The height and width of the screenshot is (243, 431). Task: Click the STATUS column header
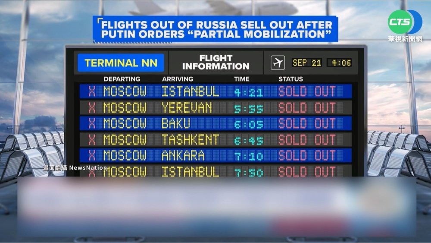(290, 79)
